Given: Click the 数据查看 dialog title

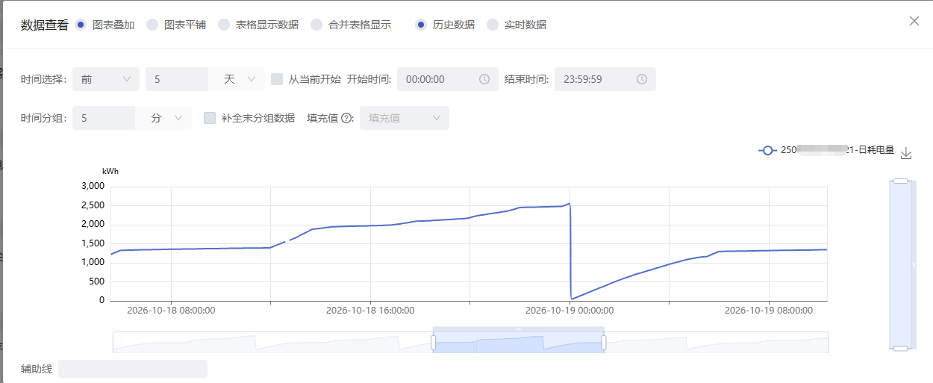Looking at the screenshot, I should [44, 25].
